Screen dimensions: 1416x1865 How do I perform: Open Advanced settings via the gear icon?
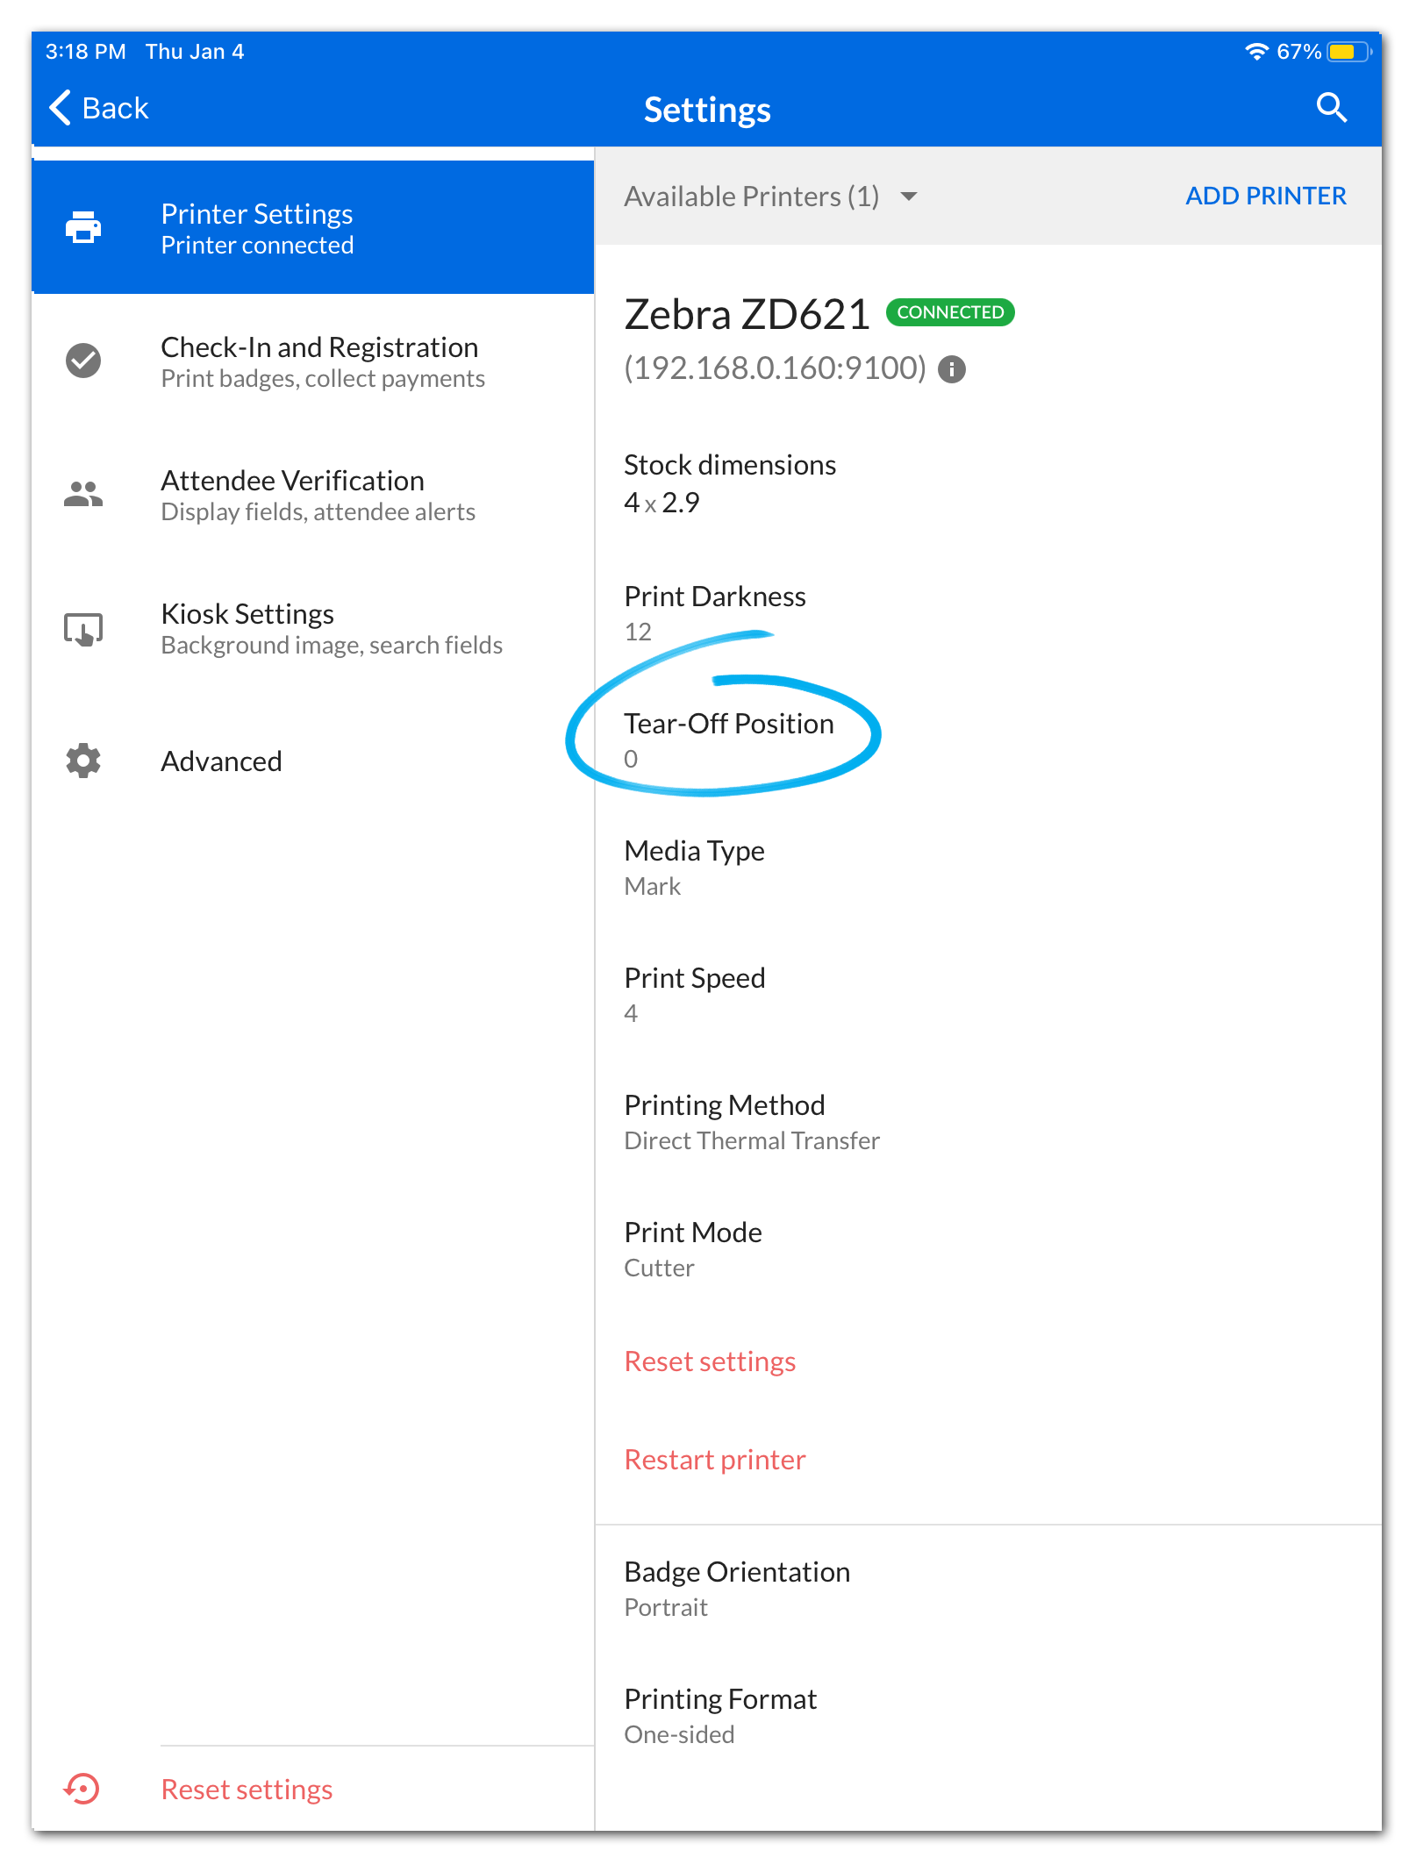82,761
